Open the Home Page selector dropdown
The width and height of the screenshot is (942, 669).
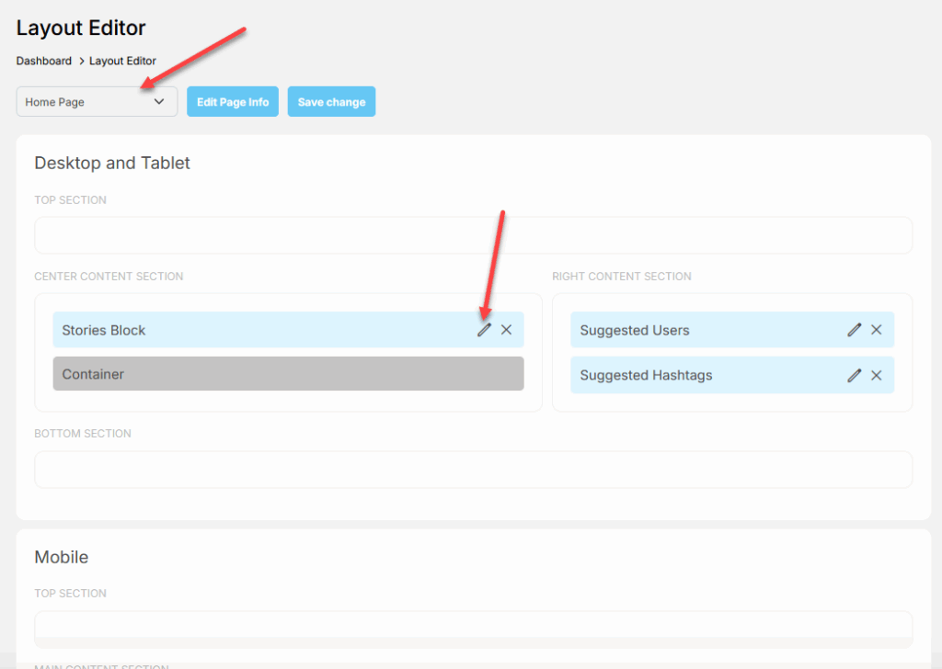(x=96, y=102)
